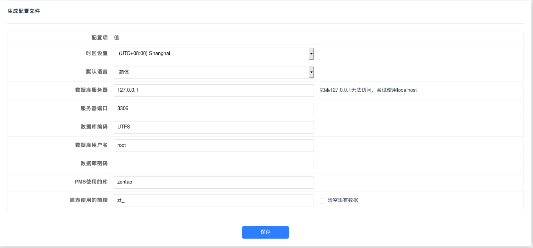Open the 默认语言 language dropdown

pyautogui.click(x=214, y=72)
